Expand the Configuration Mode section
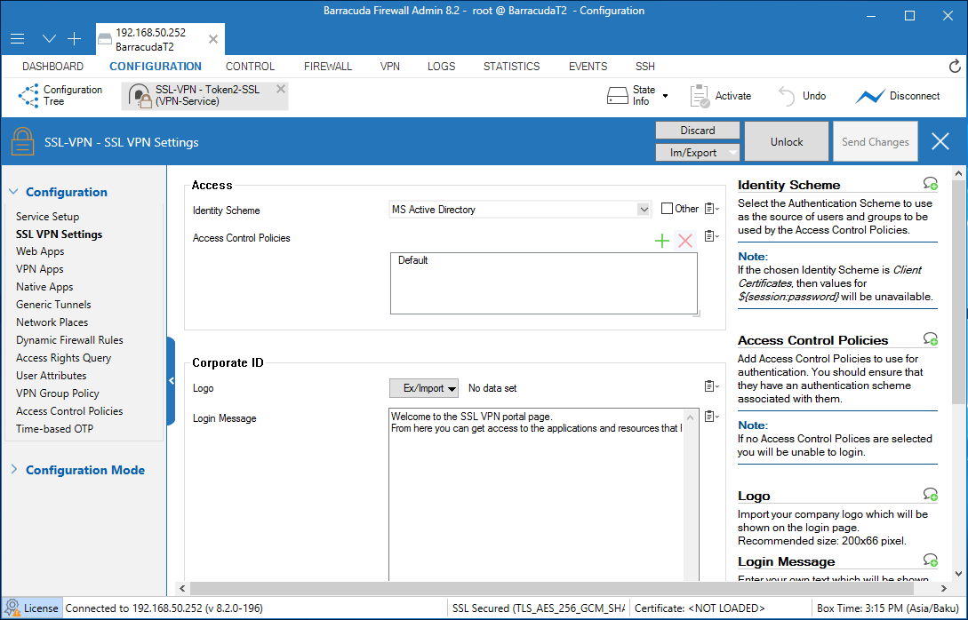968x620 pixels. (x=13, y=470)
